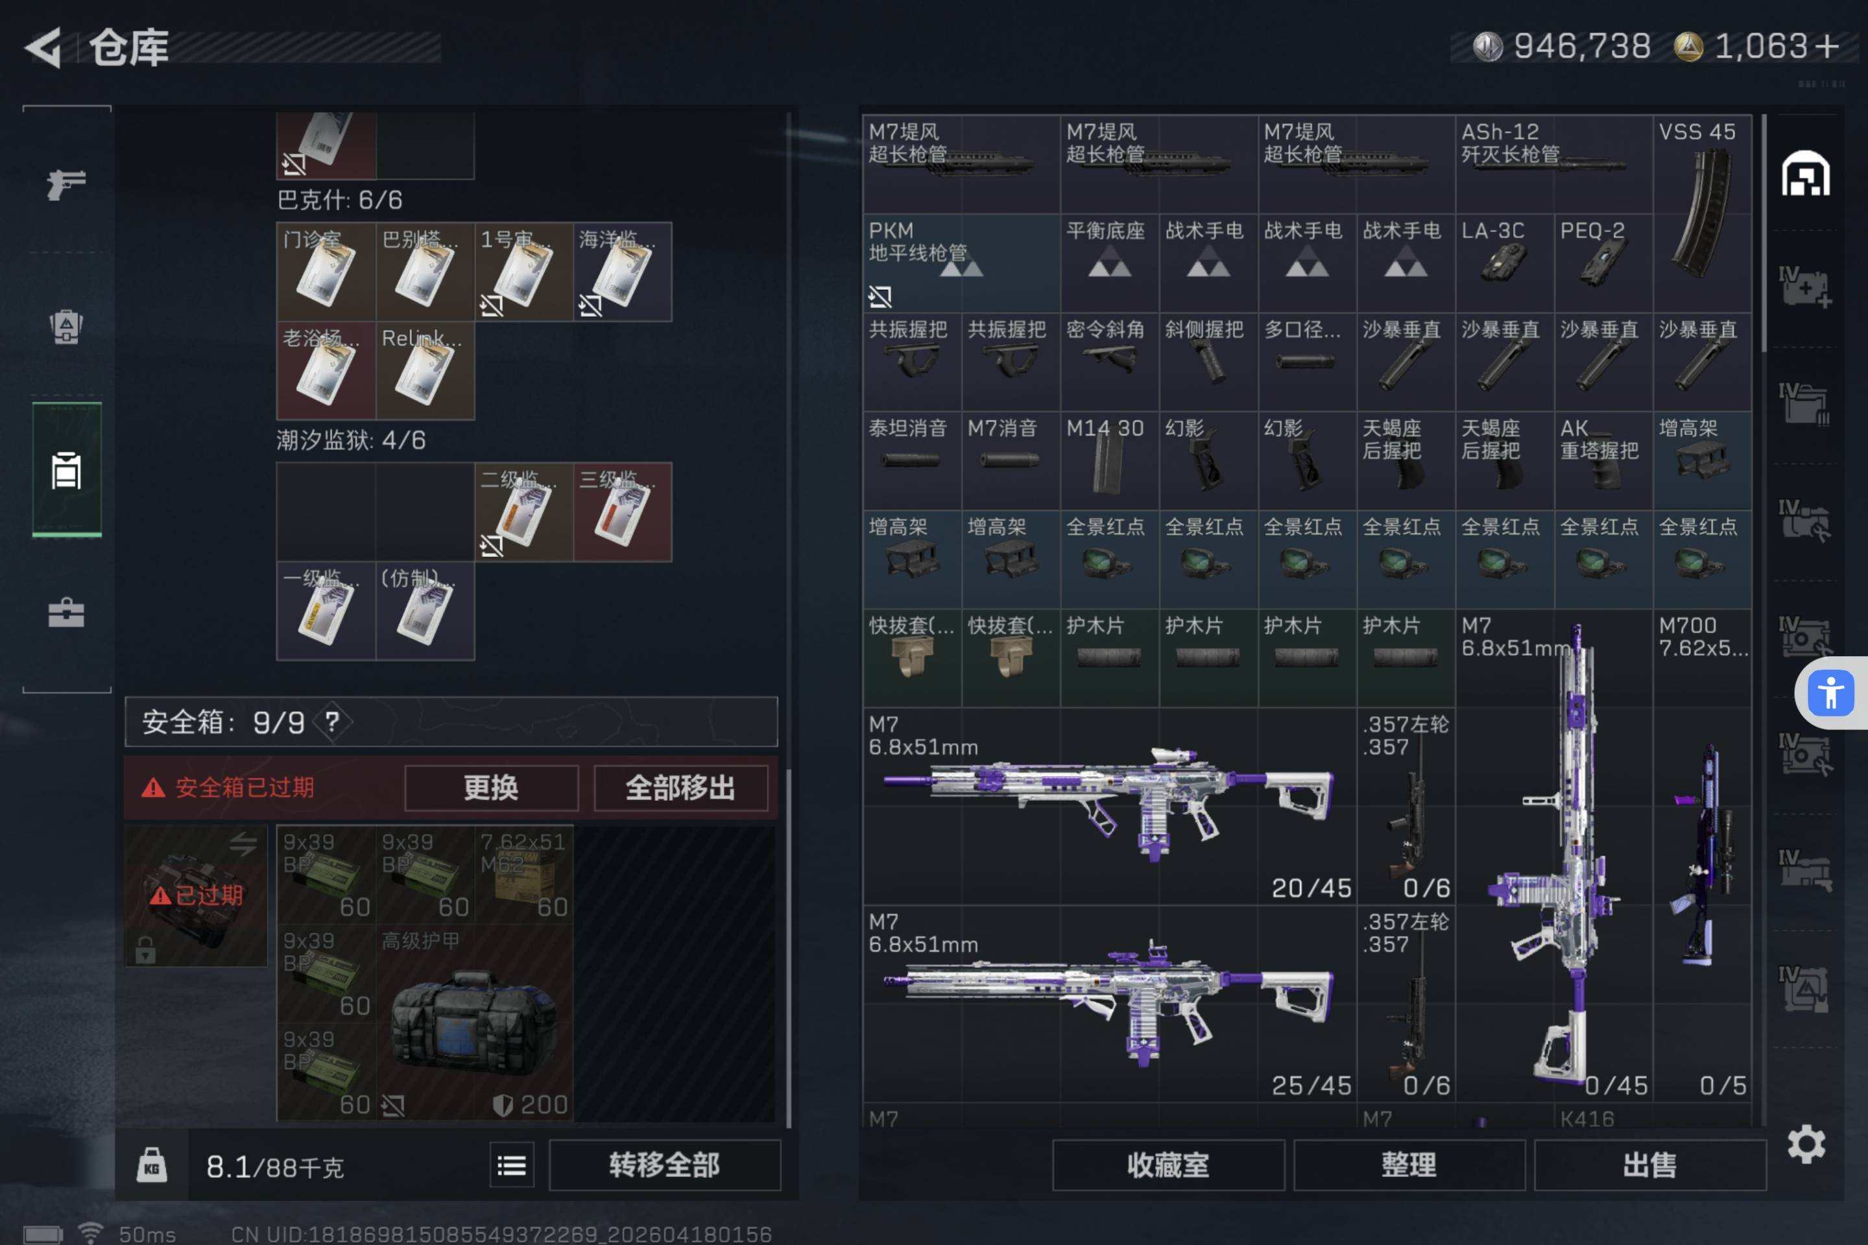This screenshot has height=1245, width=1868.
Task: Open the 收藏室 collection room
Action: click(1167, 1166)
